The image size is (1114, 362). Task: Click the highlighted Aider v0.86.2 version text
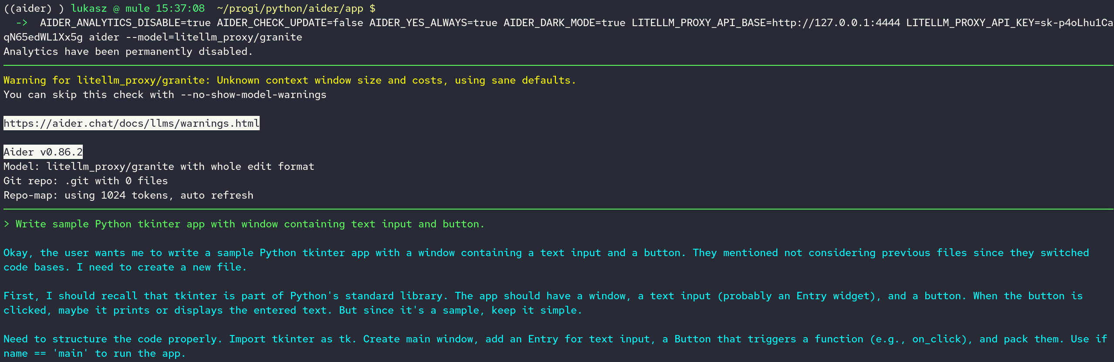43,152
